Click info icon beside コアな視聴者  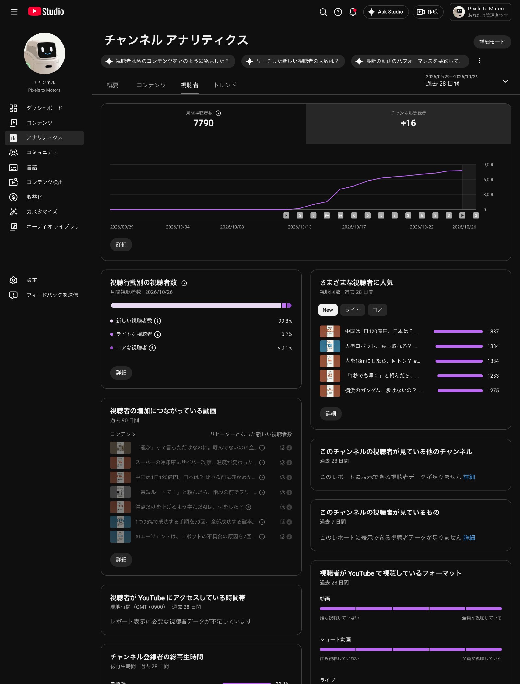click(152, 348)
